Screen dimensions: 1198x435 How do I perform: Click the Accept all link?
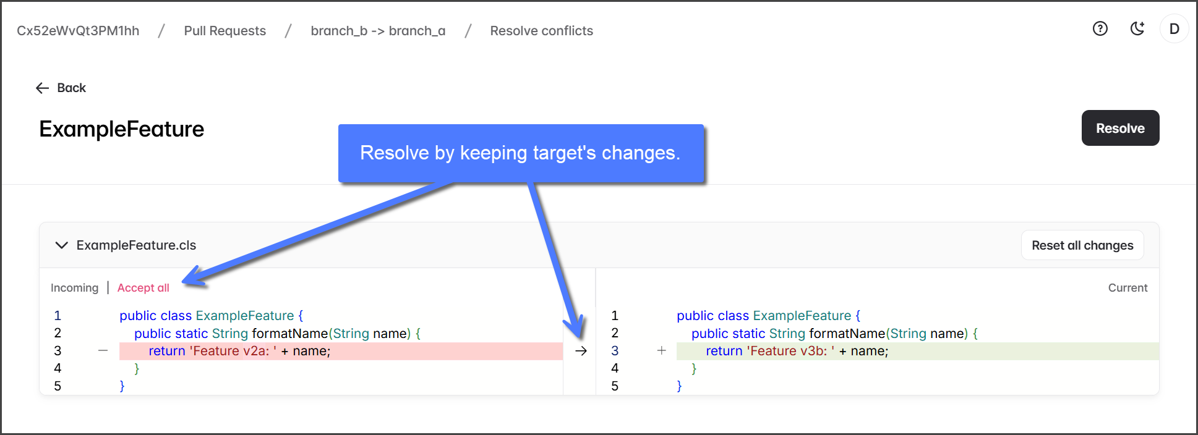click(x=143, y=288)
